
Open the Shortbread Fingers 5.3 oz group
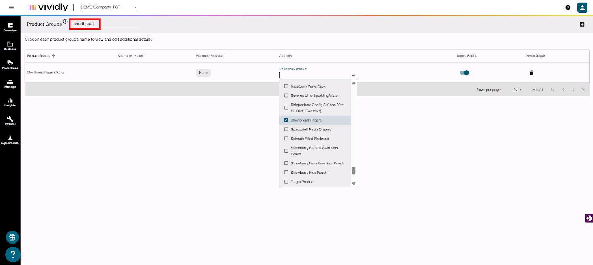tap(46, 72)
